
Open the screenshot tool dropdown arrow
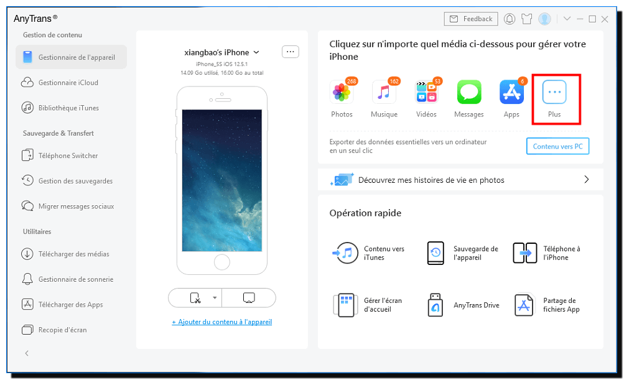click(x=215, y=298)
